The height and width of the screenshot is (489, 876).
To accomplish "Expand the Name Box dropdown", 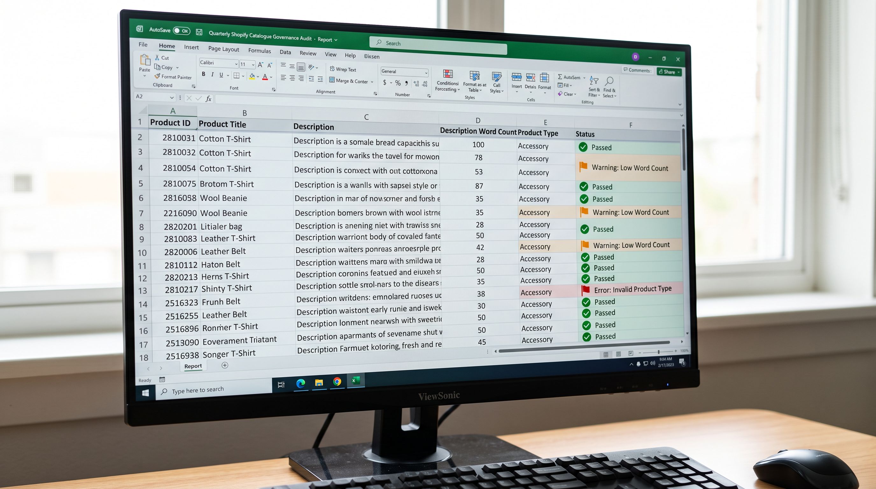I will tap(172, 97).
